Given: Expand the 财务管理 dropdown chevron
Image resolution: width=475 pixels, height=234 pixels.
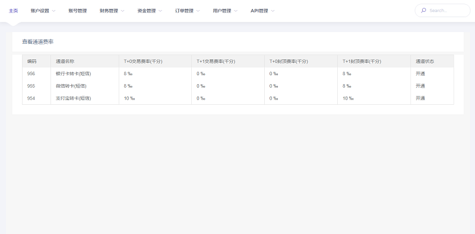Looking at the screenshot, I should [x=123, y=11].
